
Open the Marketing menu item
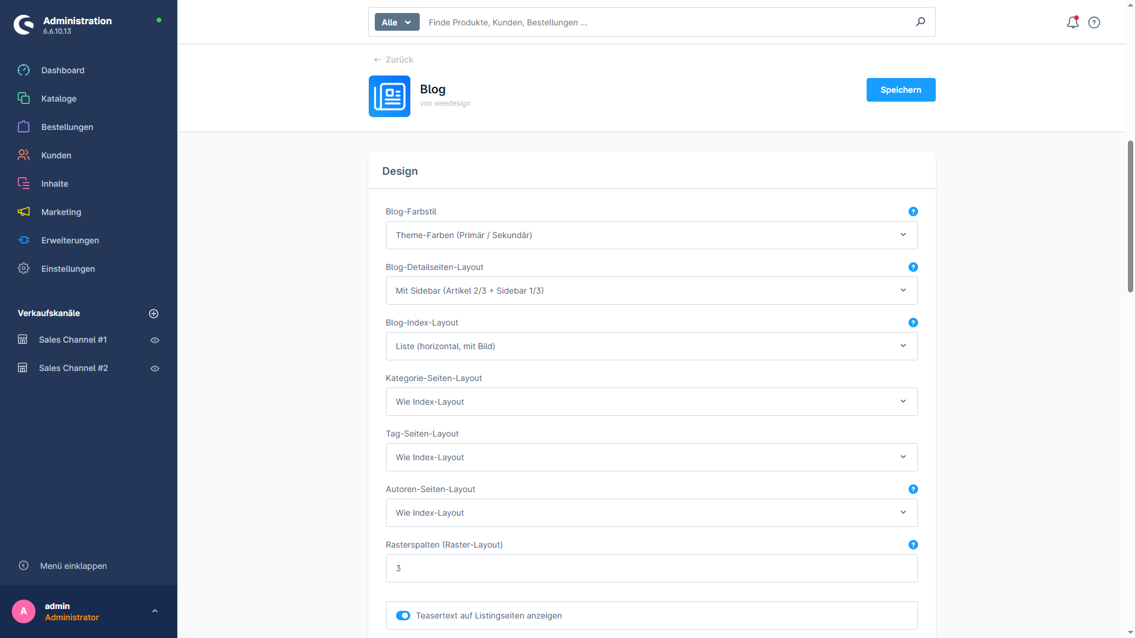[89, 212]
